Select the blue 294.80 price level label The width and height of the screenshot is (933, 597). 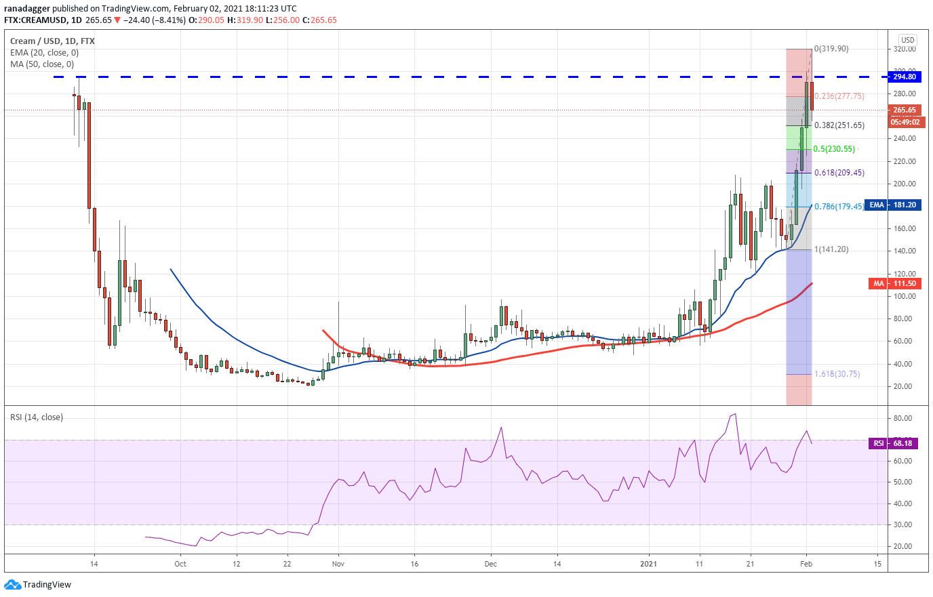pyautogui.click(x=904, y=77)
